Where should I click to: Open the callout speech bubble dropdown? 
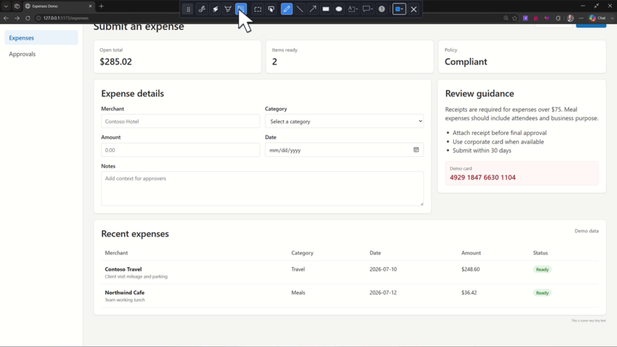tap(368, 9)
